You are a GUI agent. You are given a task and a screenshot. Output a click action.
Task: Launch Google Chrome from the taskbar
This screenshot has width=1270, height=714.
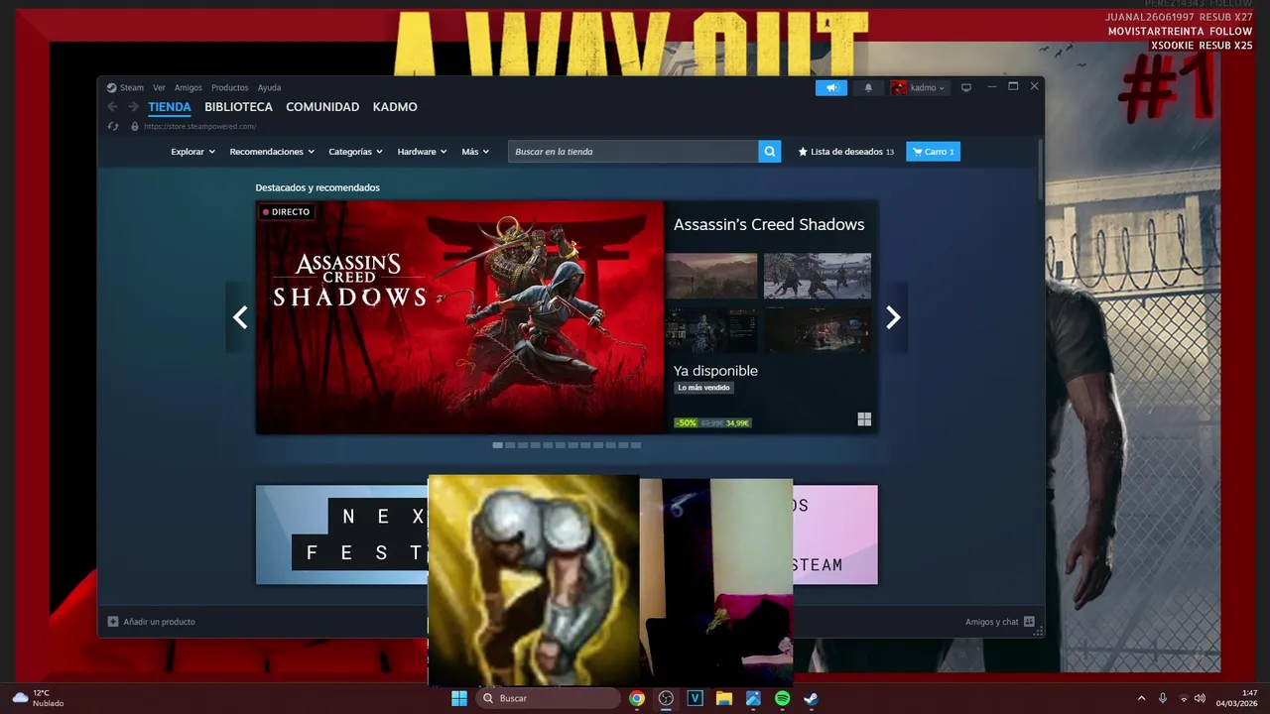(x=637, y=698)
